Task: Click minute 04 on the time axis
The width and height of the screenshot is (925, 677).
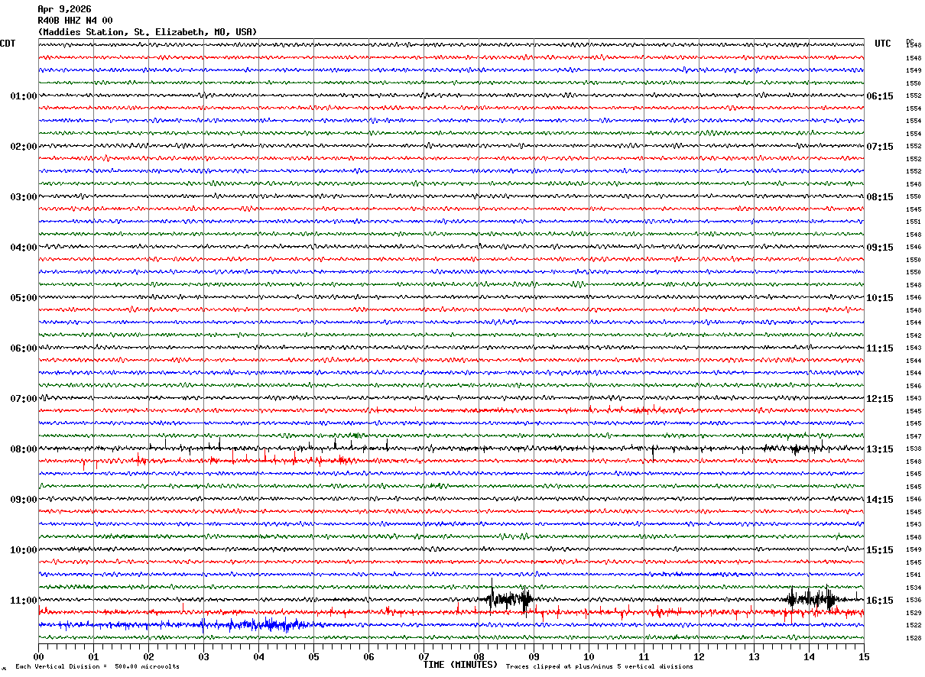Action: point(258,656)
